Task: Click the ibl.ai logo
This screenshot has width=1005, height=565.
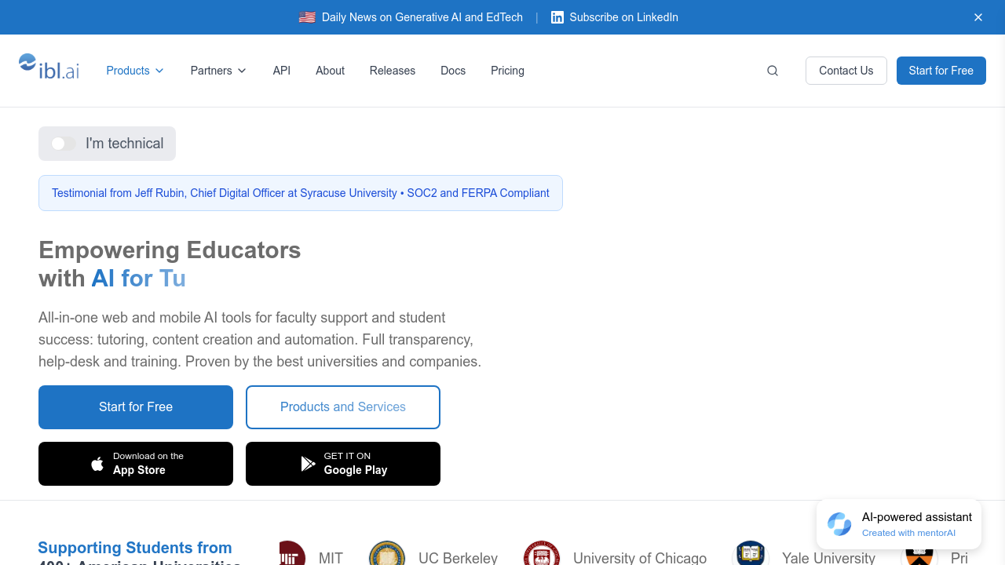Action: tap(49, 67)
